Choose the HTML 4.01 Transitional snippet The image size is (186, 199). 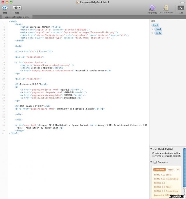pos(166,179)
